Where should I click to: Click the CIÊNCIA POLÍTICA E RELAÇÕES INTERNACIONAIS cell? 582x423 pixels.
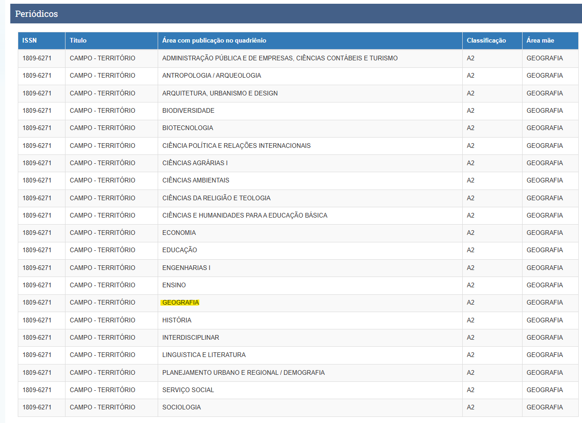(236, 146)
